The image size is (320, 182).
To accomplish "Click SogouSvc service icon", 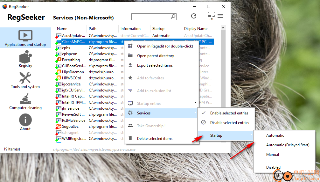I will click(59, 126).
